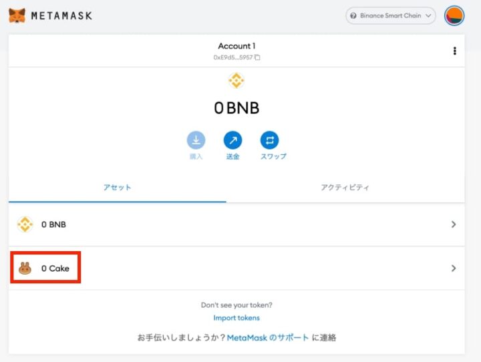Expand the 0 BNB asset row chevron
This screenshot has height=362, width=481.
pyautogui.click(x=454, y=224)
